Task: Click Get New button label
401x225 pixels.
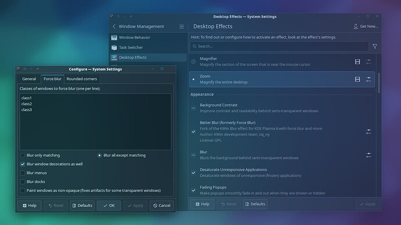Action: pos(369,26)
